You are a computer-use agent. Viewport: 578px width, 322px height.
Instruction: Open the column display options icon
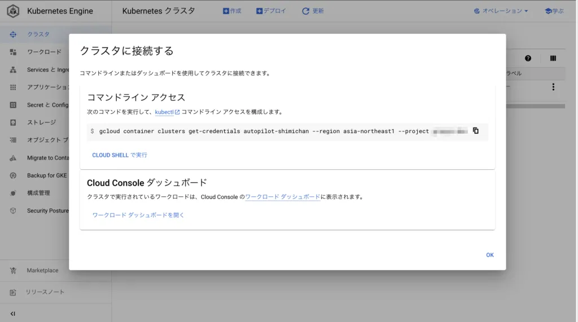[x=553, y=58]
